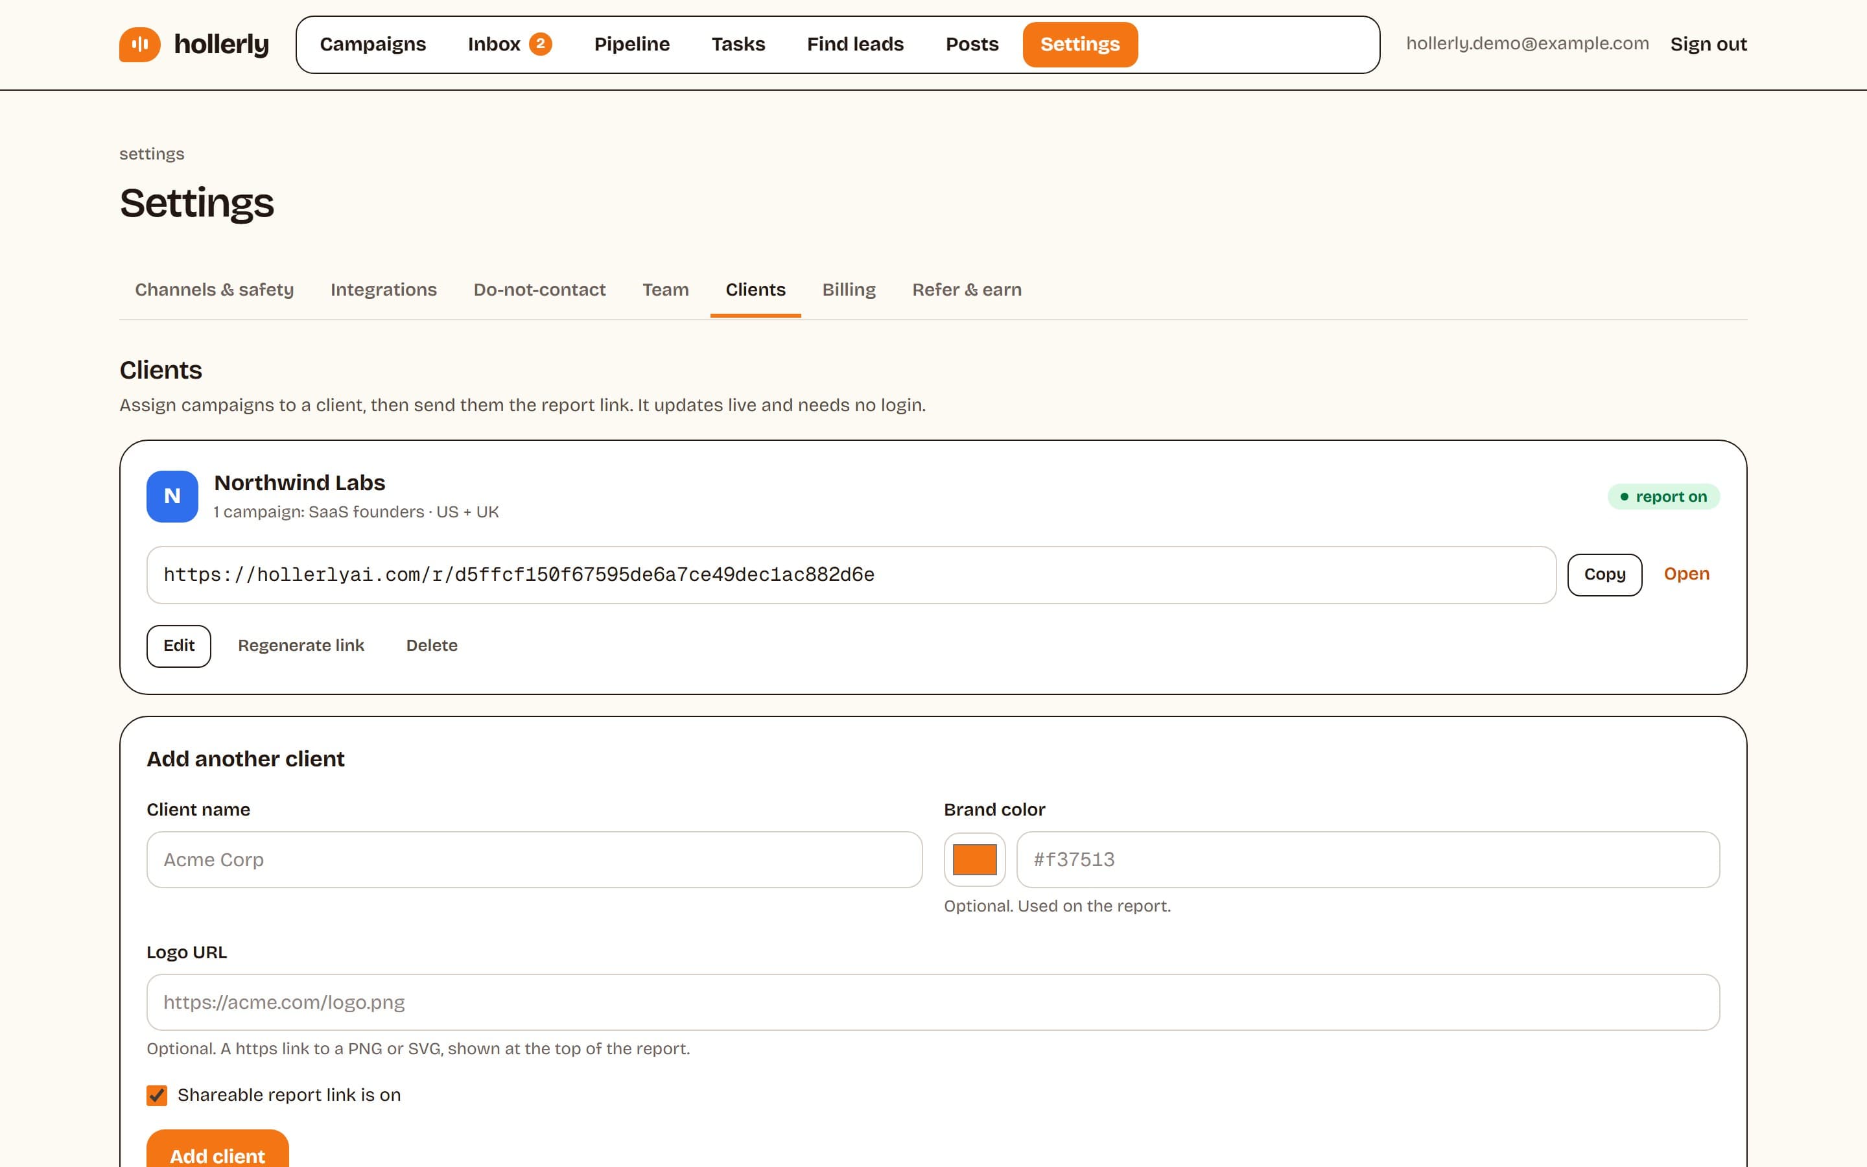Focus the Client name input field
This screenshot has width=1867, height=1167.
535,860
